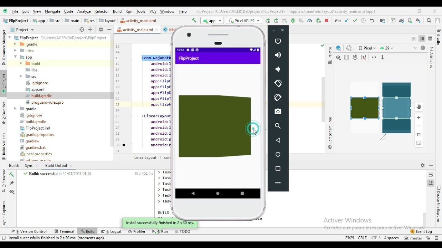This screenshot has height=248, width=442.
Task: Toggle soft-wrap in the build output
Action: [431, 175]
